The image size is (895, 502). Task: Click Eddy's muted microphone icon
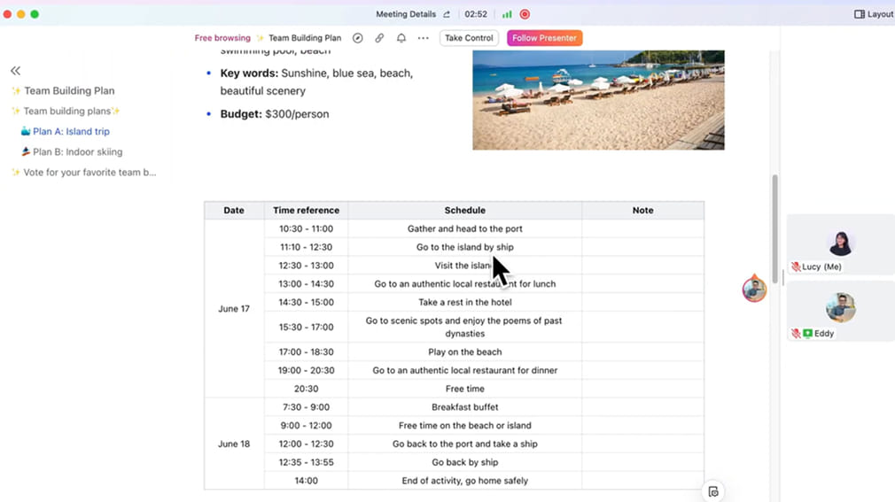coord(796,333)
